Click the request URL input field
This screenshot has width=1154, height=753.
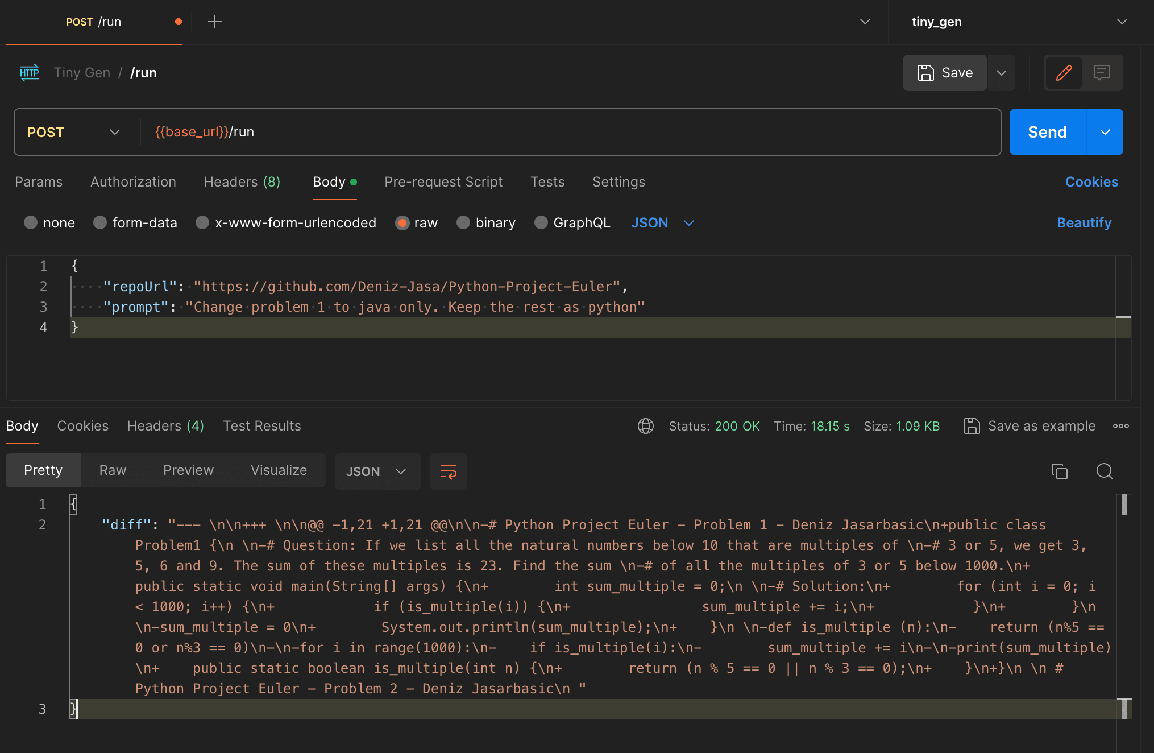[x=570, y=132]
